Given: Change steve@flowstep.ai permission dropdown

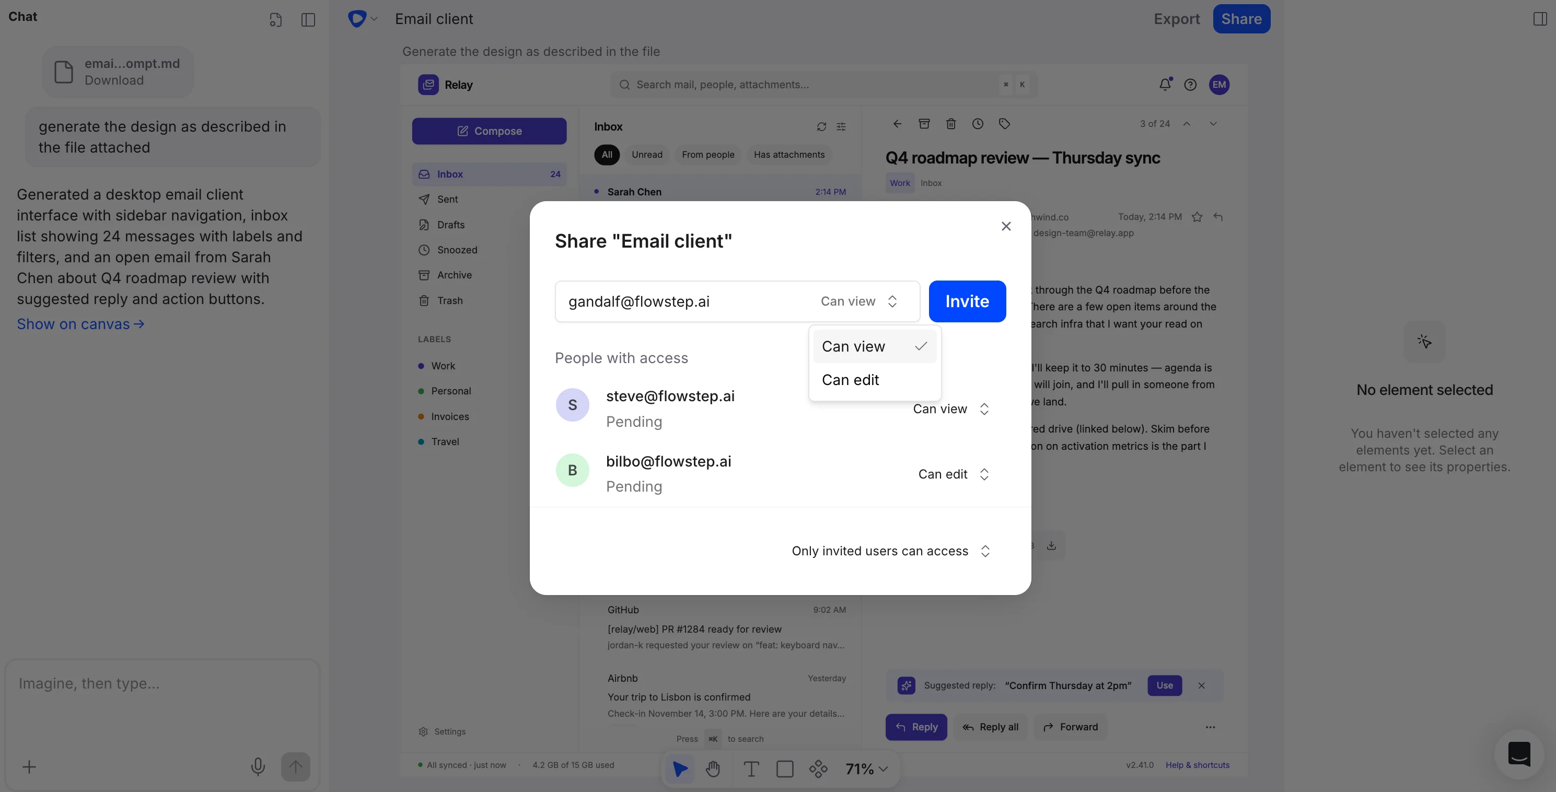Looking at the screenshot, I should [x=951, y=409].
